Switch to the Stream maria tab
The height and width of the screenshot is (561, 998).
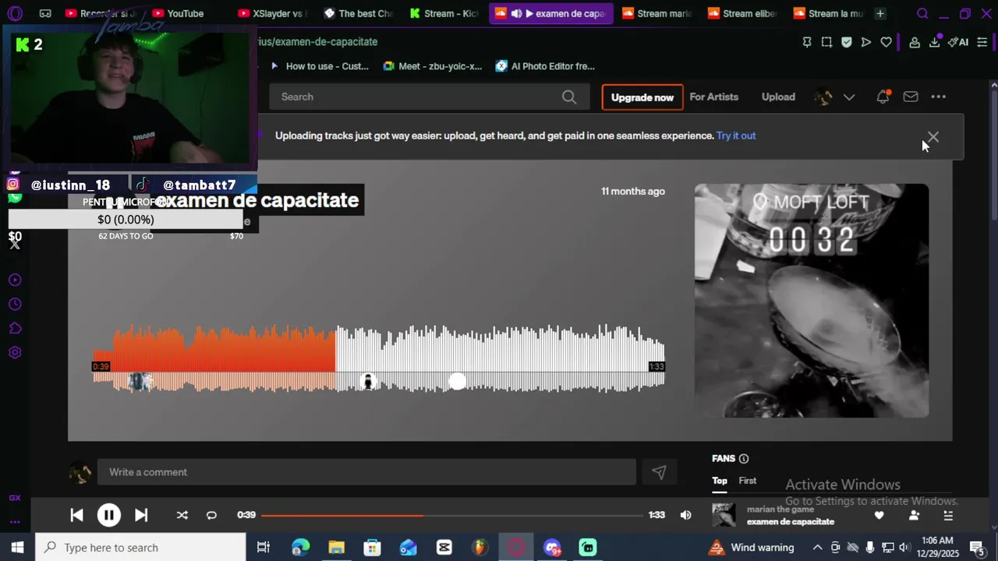[656, 13]
